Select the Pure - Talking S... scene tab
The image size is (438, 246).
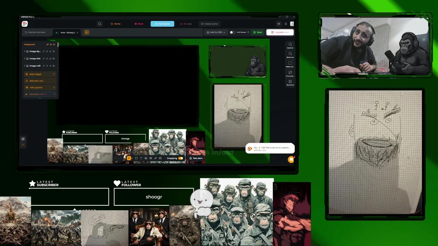66,32
